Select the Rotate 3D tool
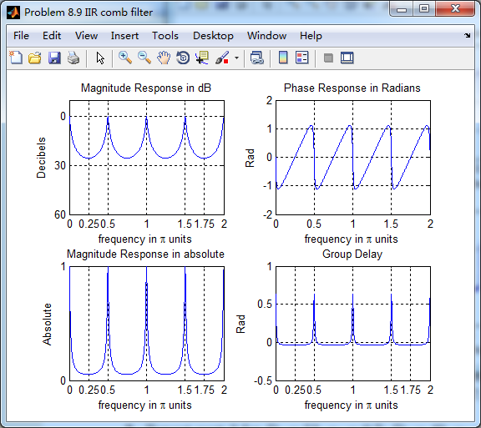Image resolution: width=481 pixels, height=428 pixels. [x=183, y=58]
